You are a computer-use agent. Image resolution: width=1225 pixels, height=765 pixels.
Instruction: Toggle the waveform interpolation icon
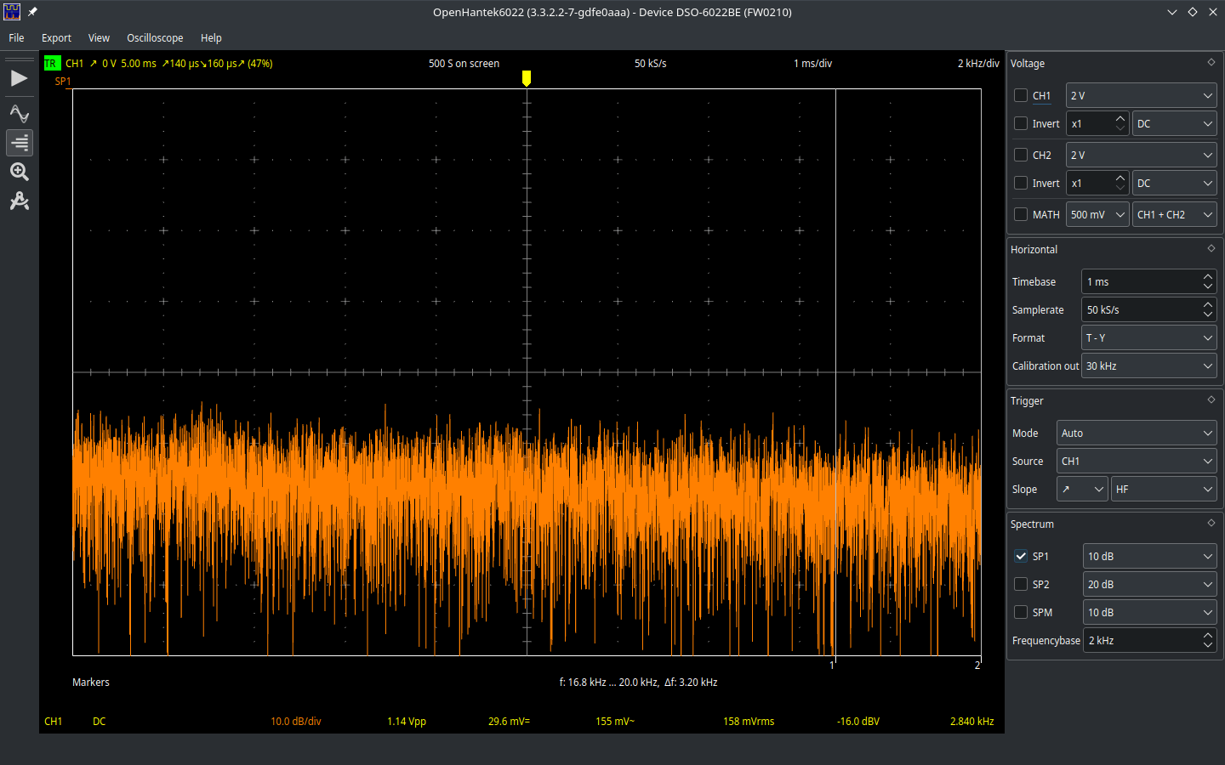pyautogui.click(x=19, y=114)
